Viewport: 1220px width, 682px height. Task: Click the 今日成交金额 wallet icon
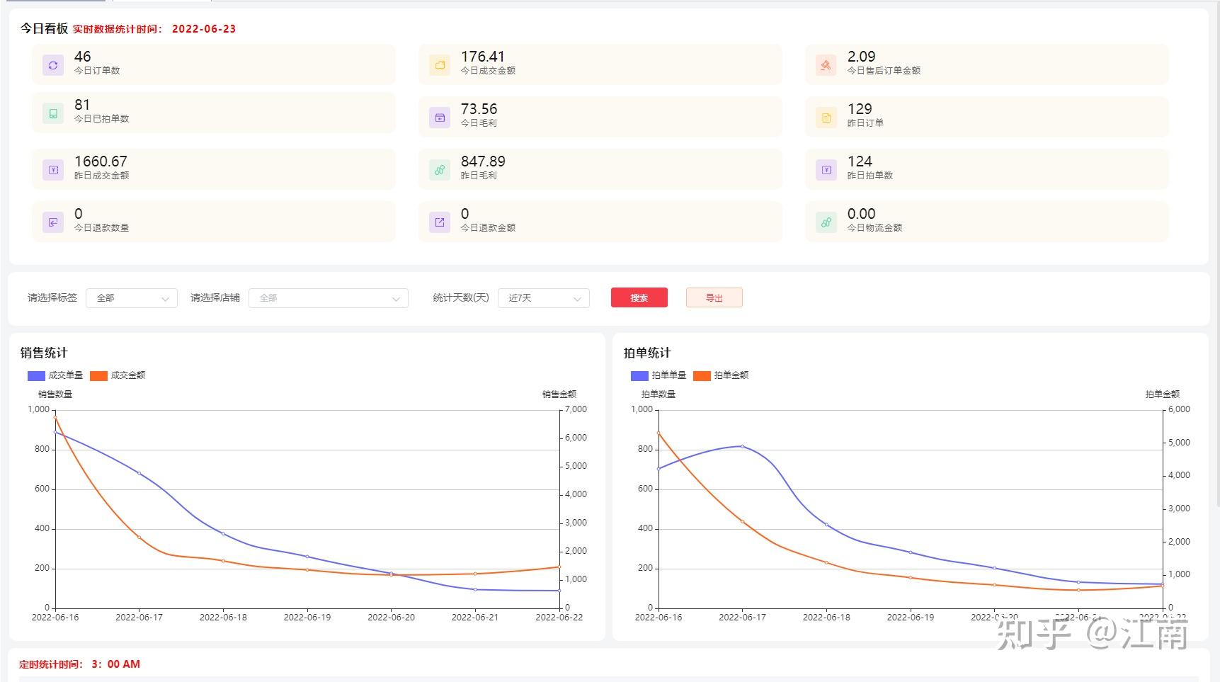coord(440,65)
